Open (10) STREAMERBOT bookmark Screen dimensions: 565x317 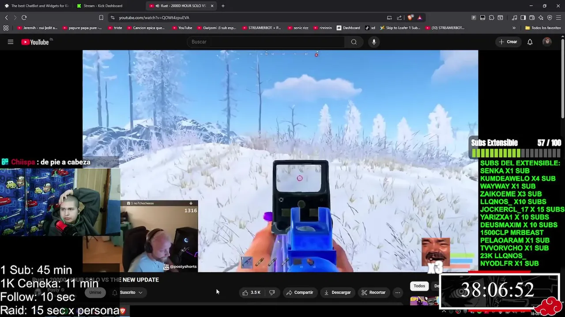[445, 28]
